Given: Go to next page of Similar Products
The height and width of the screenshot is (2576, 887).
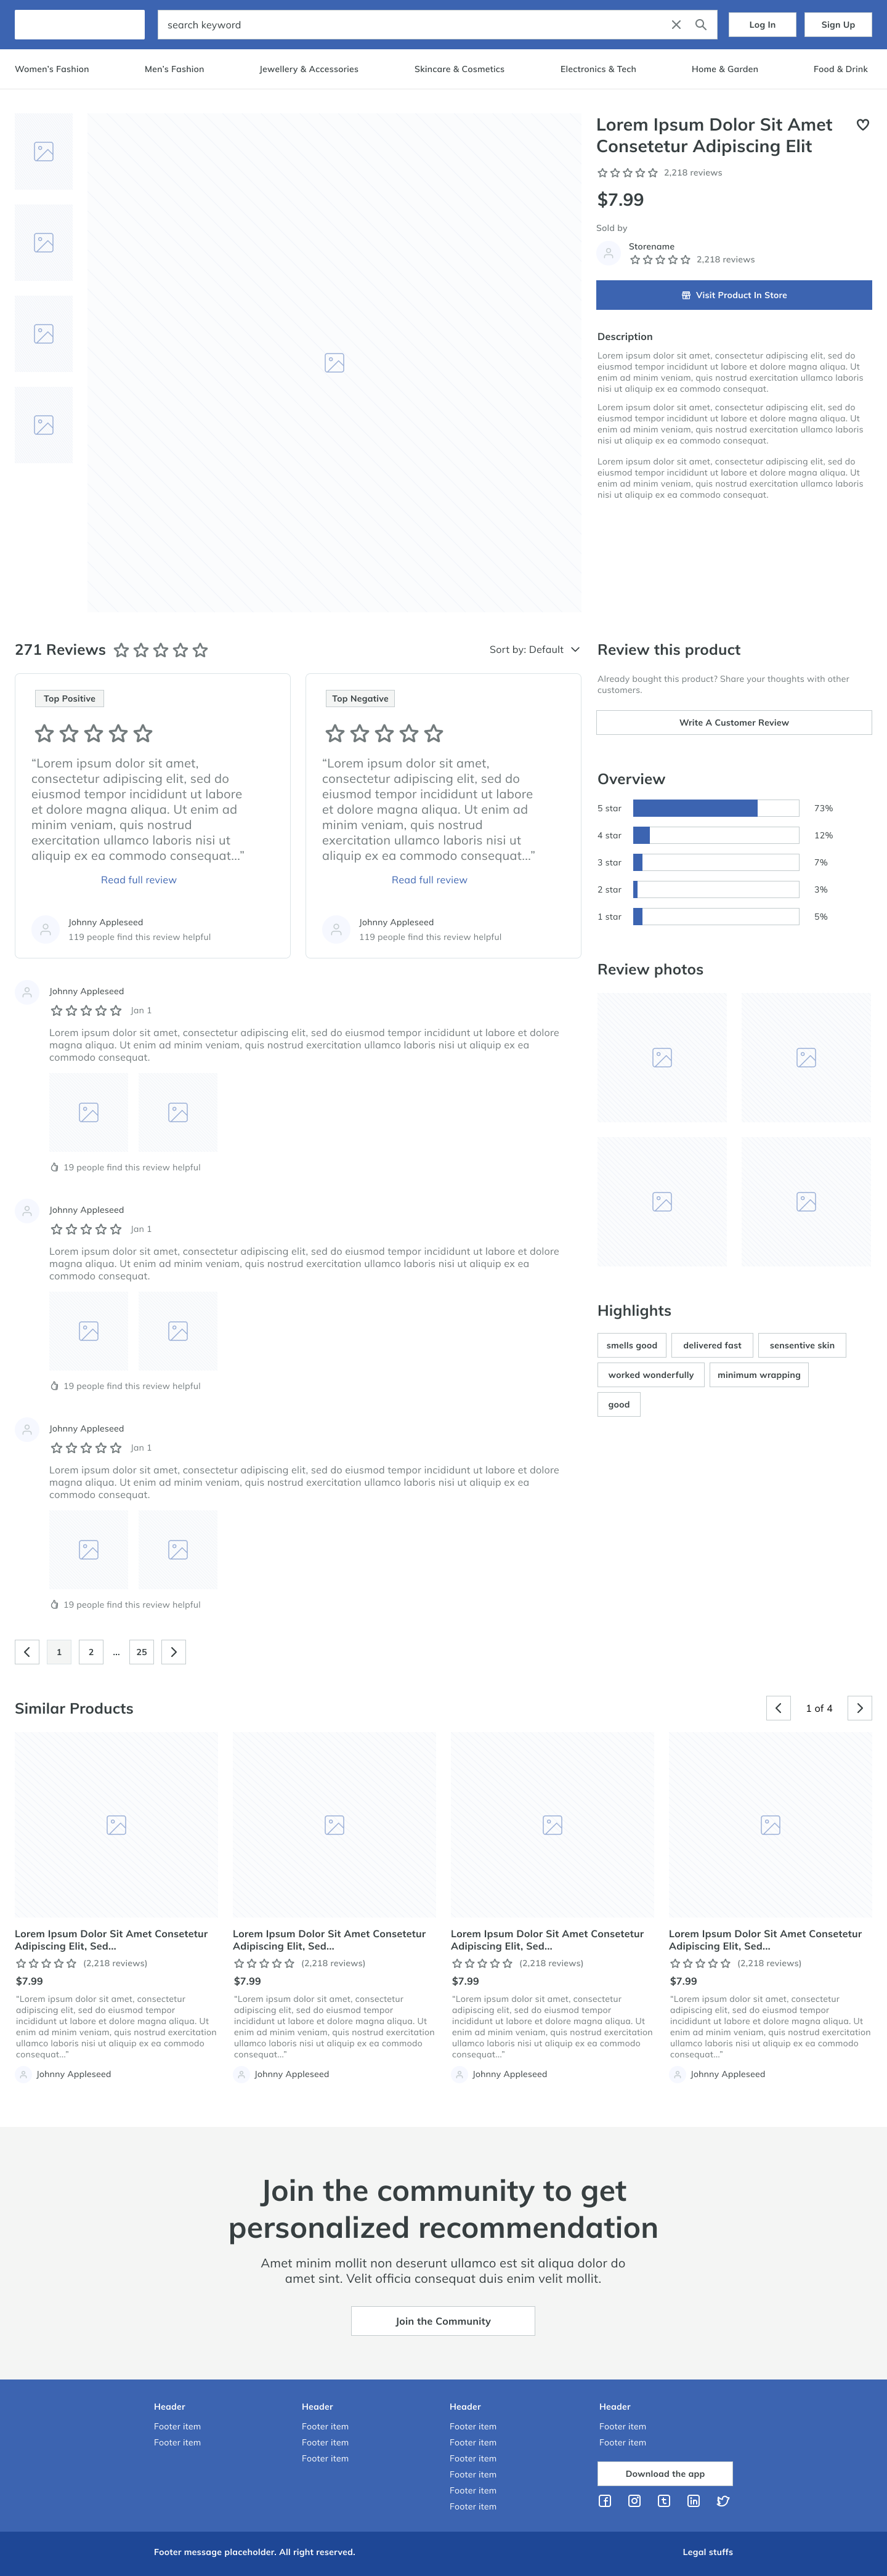Looking at the screenshot, I should point(859,1708).
